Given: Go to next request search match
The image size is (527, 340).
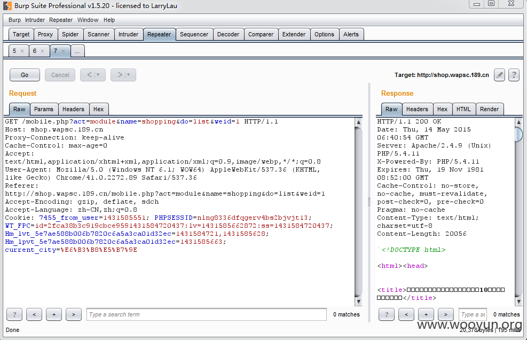Looking at the screenshot, I should (74, 314).
